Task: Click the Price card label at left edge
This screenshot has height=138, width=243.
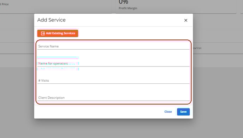Action: point(4,4)
